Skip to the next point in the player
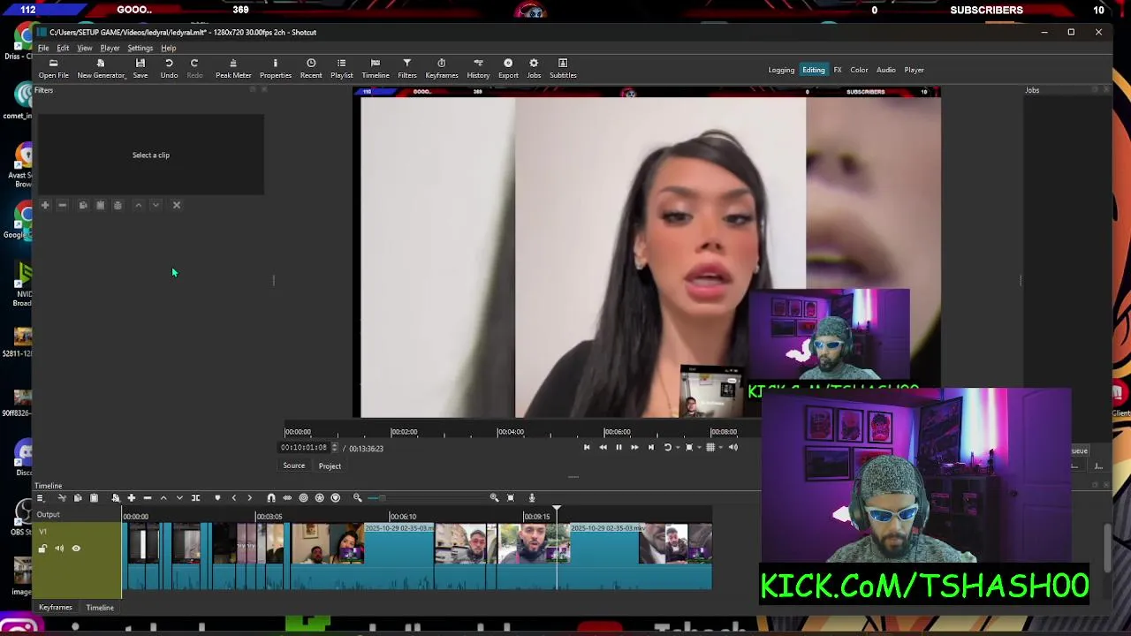1131x636 pixels. point(651,447)
